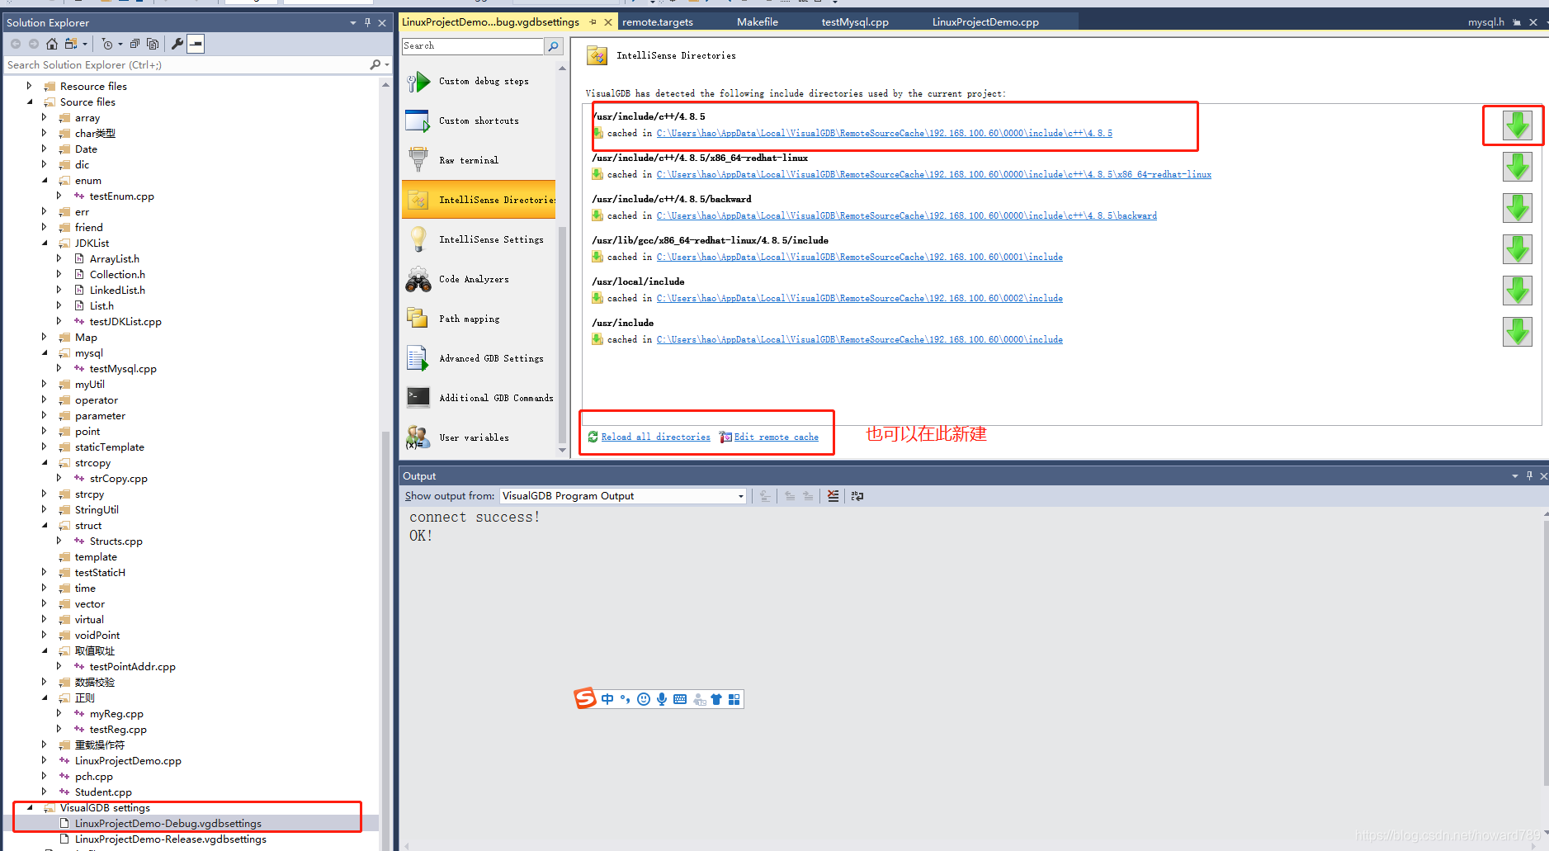1549x851 pixels.
Task: Open IntelliSense Settings page
Action: pyautogui.click(x=479, y=239)
